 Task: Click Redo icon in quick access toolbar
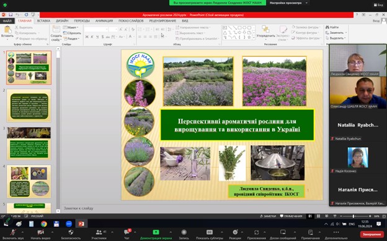click(26, 15)
